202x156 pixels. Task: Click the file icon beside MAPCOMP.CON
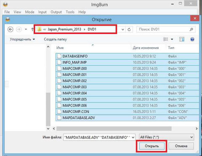pos(59,112)
